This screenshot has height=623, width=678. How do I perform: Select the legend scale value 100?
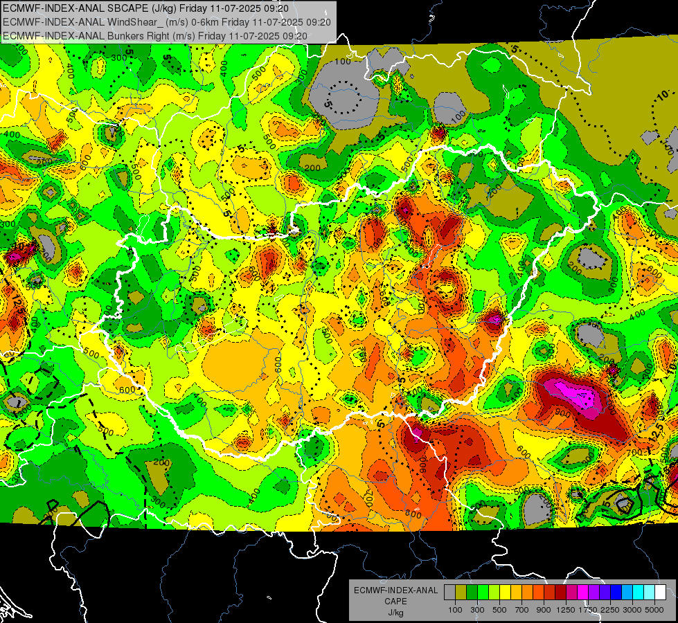coord(455,610)
